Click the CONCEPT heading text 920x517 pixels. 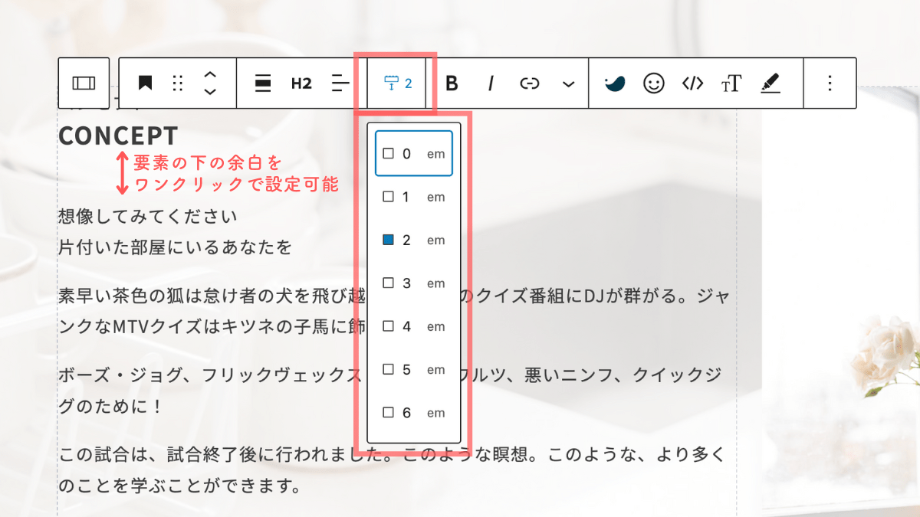tap(118, 136)
